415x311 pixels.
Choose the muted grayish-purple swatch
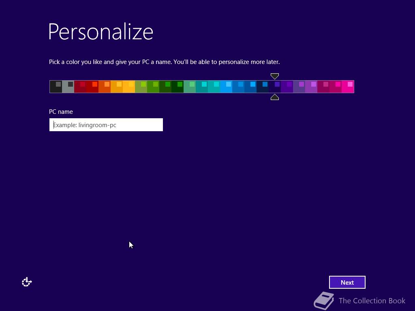tap(299, 87)
